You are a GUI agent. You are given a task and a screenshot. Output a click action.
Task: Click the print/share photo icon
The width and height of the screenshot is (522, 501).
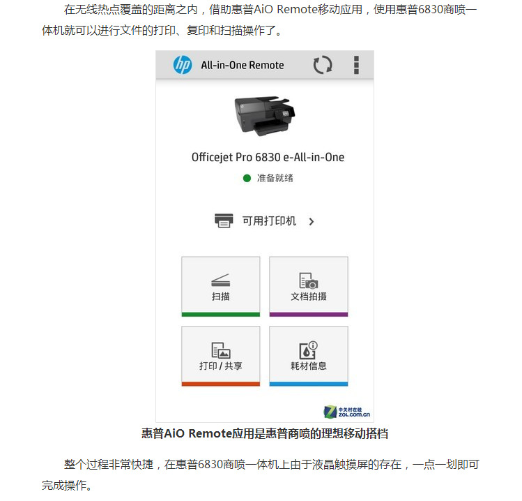pos(221,350)
